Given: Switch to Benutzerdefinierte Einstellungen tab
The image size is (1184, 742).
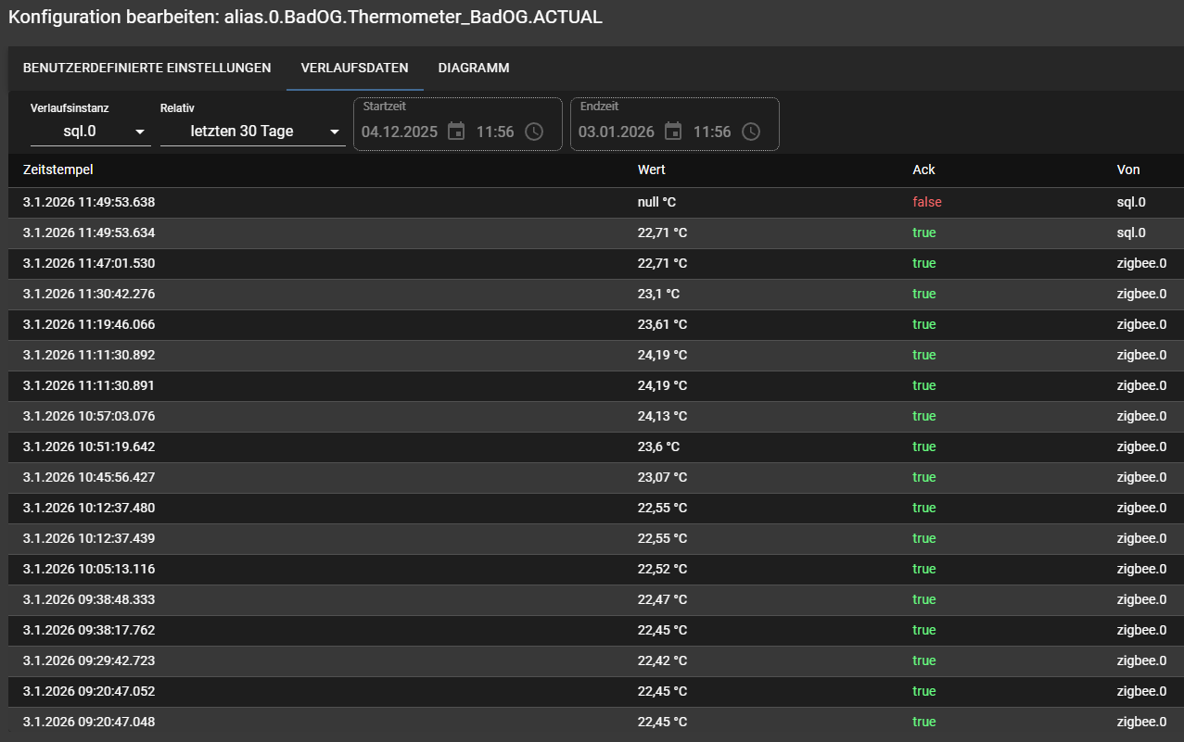Looking at the screenshot, I should 146,68.
